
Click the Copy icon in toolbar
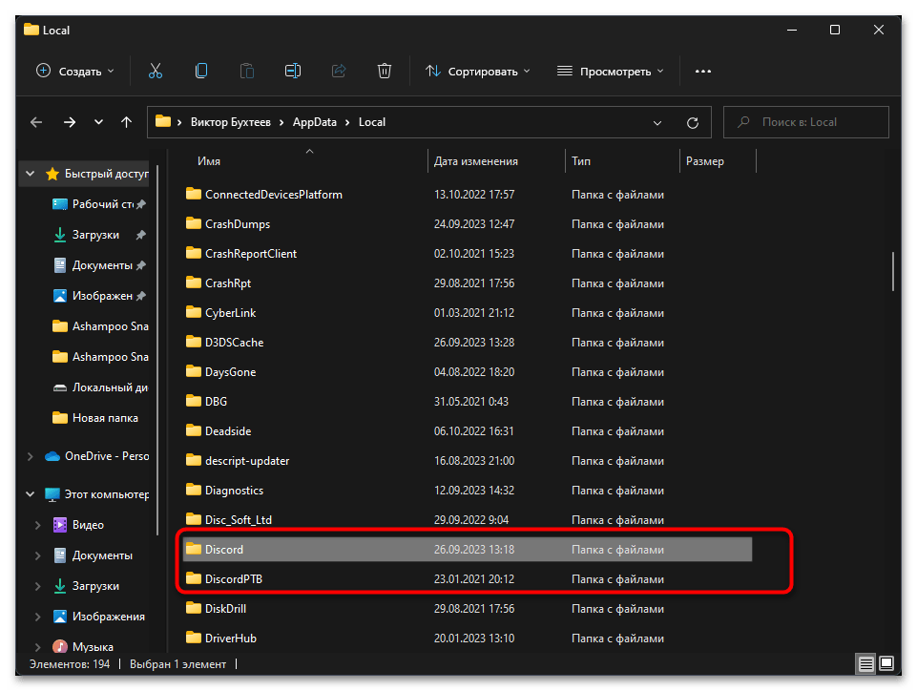tap(201, 71)
